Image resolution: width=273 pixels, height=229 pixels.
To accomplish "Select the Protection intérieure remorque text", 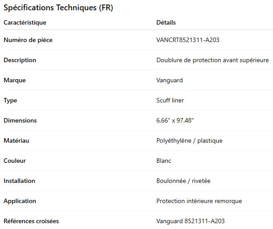I will [x=199, y=201].
